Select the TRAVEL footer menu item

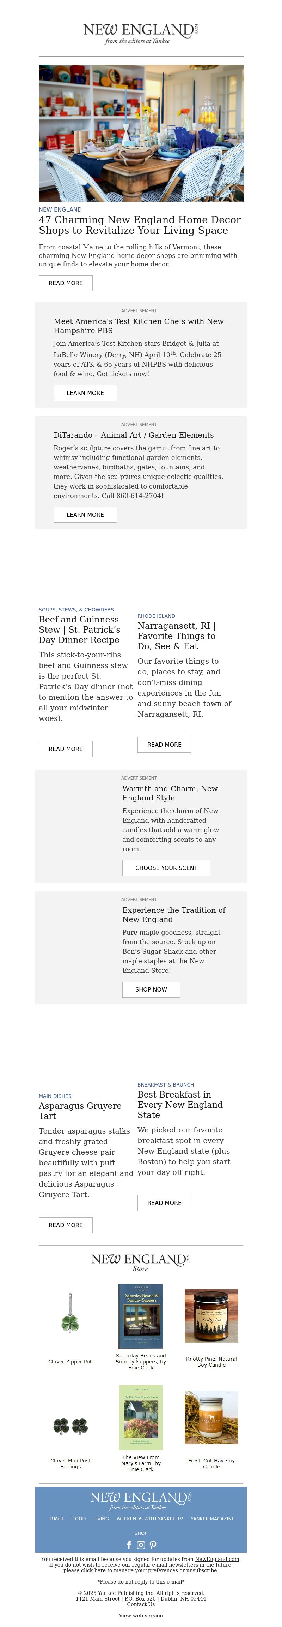(56, 1519)
